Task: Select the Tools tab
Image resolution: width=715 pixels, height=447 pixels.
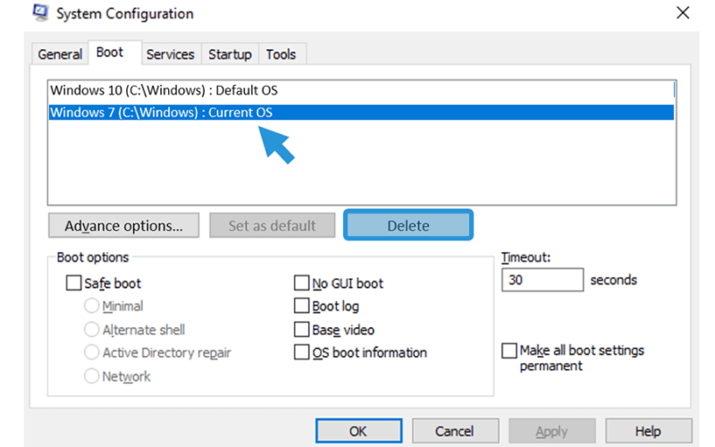Action: [281, 55]
